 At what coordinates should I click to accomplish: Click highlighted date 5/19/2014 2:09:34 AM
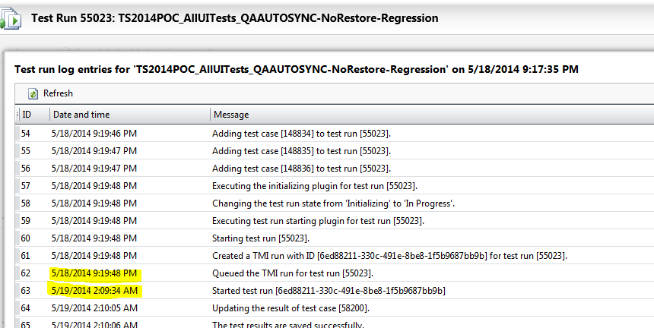click(x=94, y=291)
